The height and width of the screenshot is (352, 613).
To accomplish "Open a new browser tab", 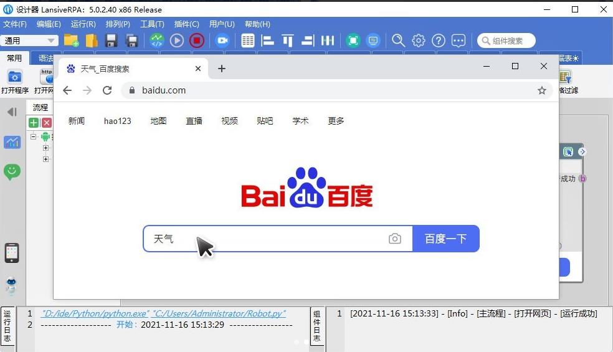I will click(222, 69).
